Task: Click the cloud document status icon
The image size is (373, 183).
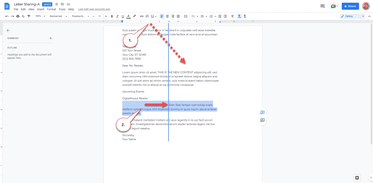Action: tap(68, 4)
